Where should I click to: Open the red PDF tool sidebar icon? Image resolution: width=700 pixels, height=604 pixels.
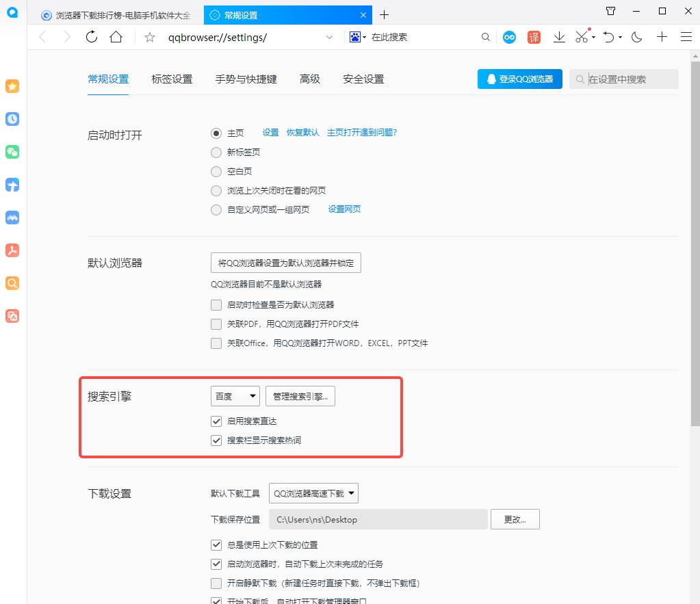[x=12, y=250]
